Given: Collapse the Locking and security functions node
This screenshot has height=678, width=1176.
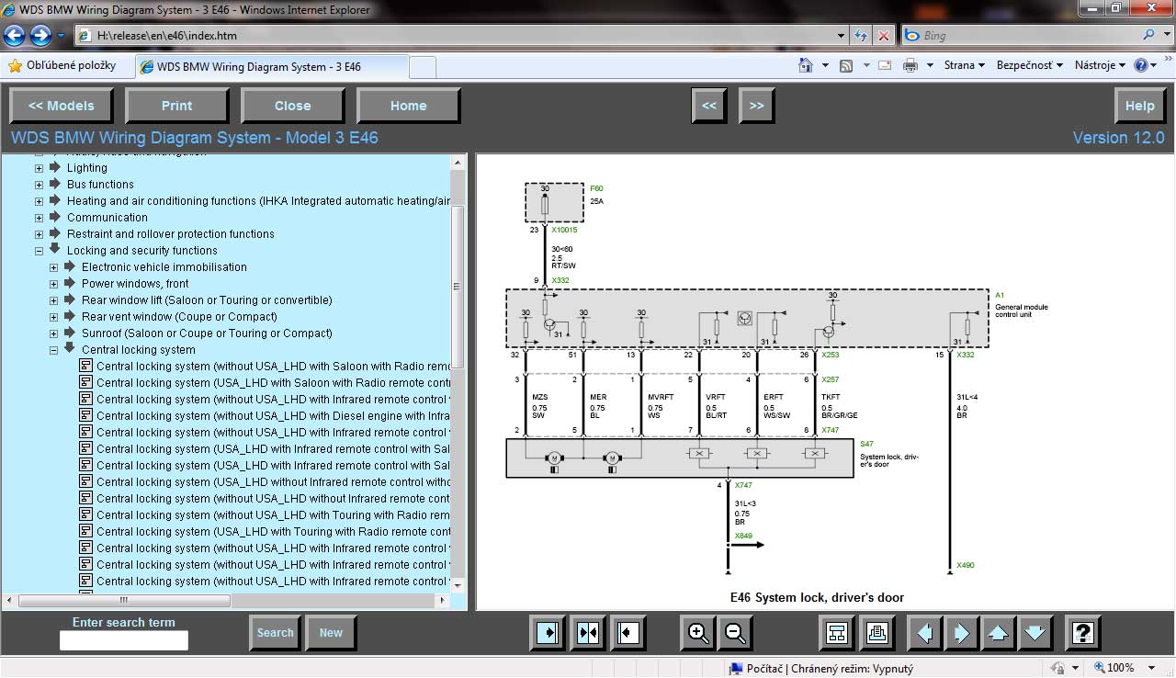Looking at the screenshot, I should tap(40, 251).
